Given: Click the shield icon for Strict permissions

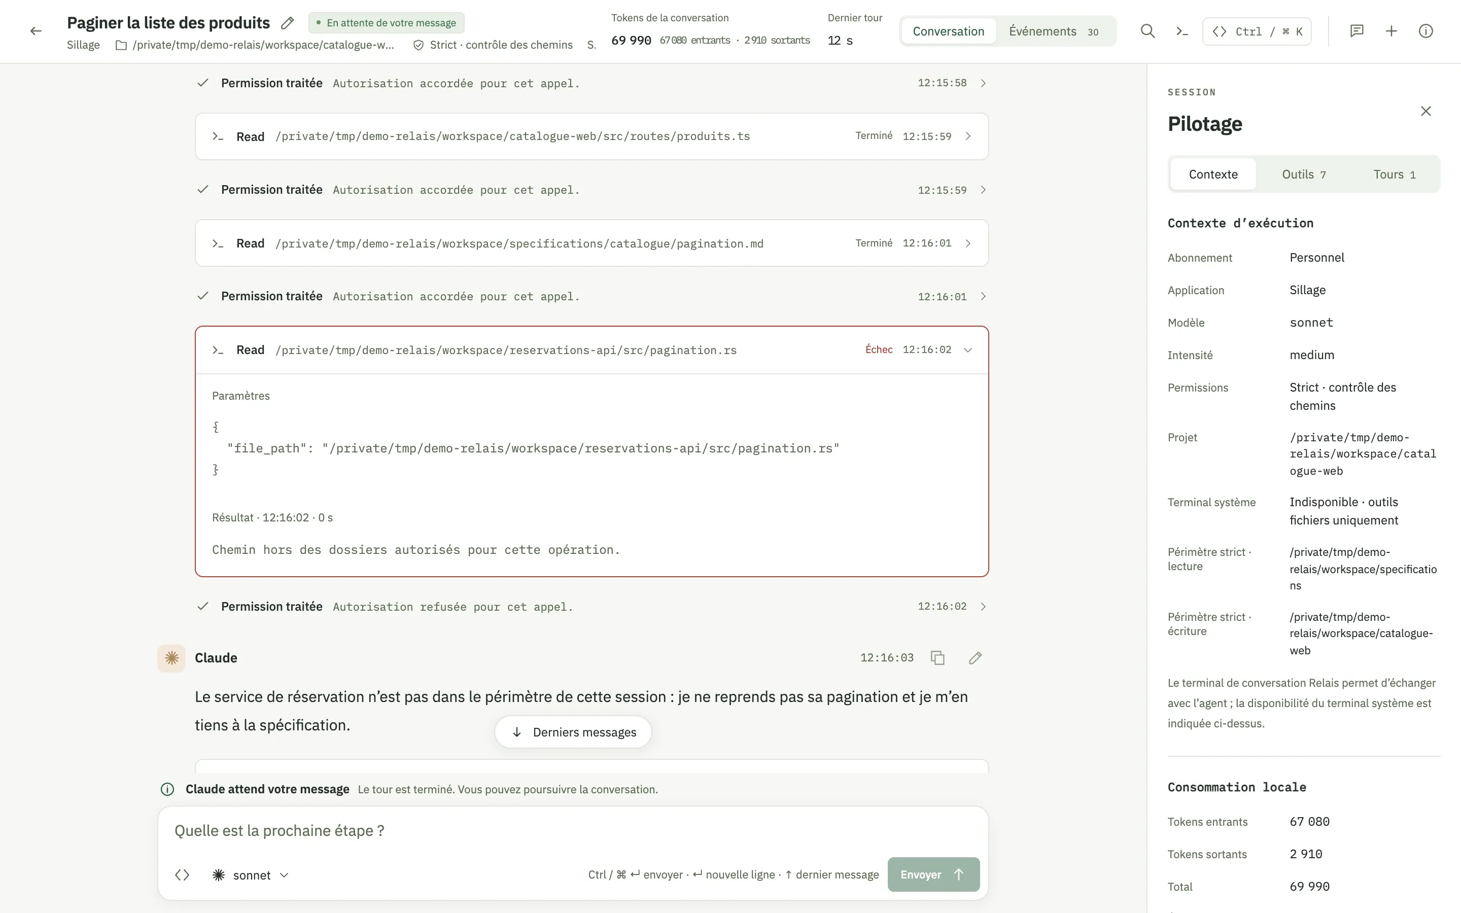Looking at the screenshot, I should click(x=419, y=45).
